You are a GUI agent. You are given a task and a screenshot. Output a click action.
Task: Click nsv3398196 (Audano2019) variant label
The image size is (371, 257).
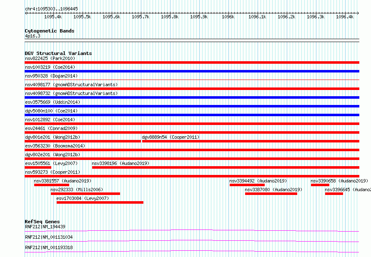(120, 163)
